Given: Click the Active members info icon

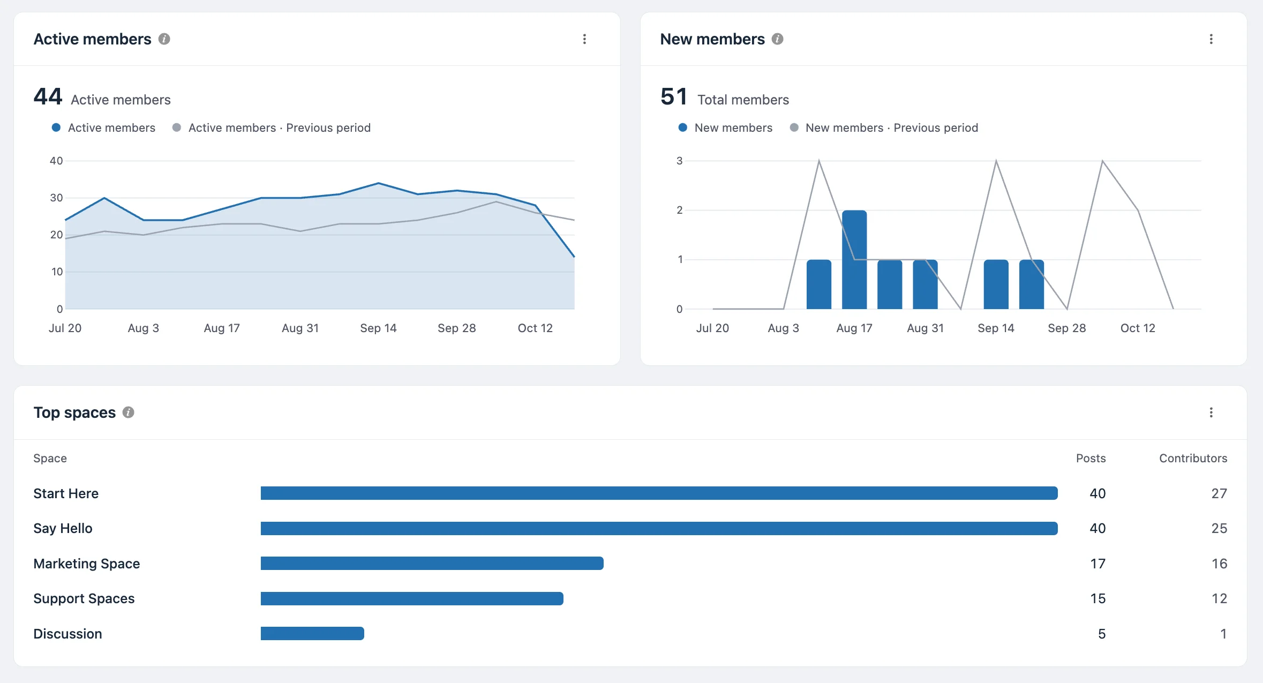Looking at the screenshot, I should coord(164,39).
